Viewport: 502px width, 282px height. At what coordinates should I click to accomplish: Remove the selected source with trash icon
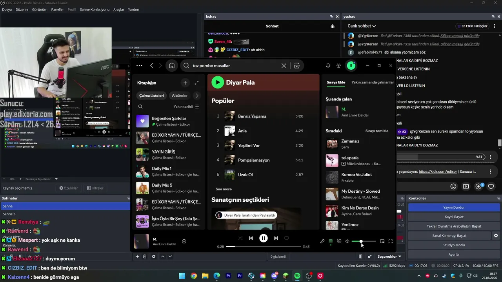click(145, 257)
